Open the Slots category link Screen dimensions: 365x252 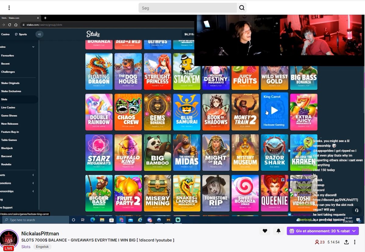pos(26,247)
